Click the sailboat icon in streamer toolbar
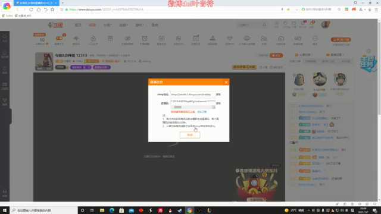The image size is (381, 214). [213, 38]
